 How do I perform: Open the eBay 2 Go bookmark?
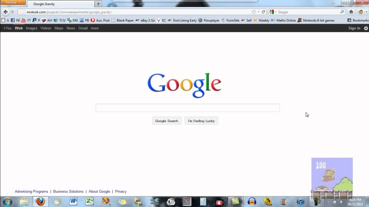point(145,20)
